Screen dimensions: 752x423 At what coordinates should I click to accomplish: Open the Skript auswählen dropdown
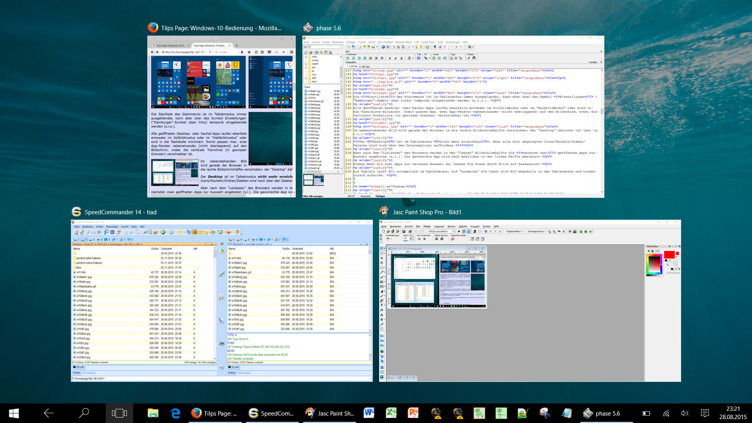[454, 231]
